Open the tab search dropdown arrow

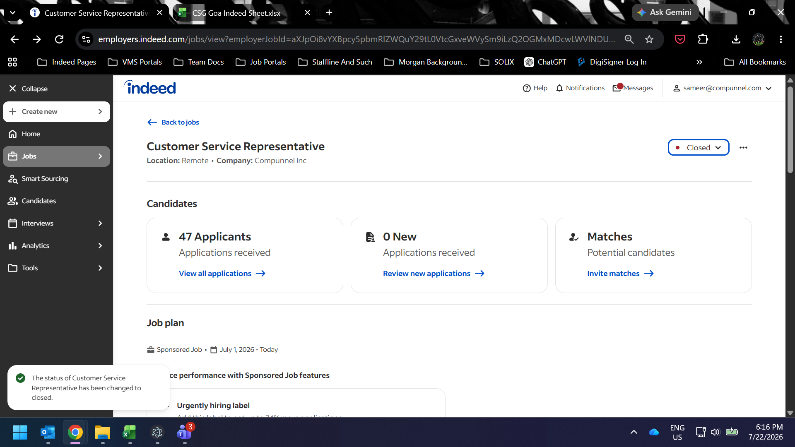click(x=13, y=12)
